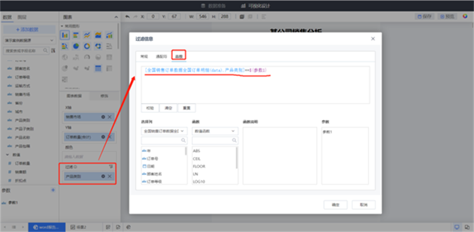Click the column search input in dialog
The height and width of the screenshot is (232, 474).
[x=164, y=140]
